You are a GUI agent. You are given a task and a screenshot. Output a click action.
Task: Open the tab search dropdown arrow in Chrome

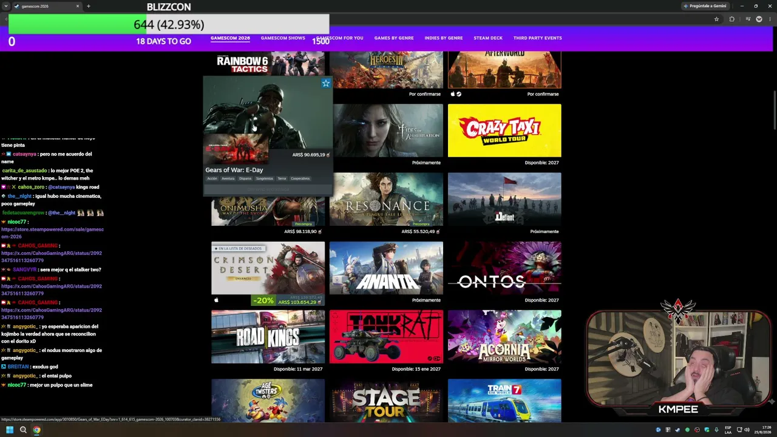[x=6, y=6]
